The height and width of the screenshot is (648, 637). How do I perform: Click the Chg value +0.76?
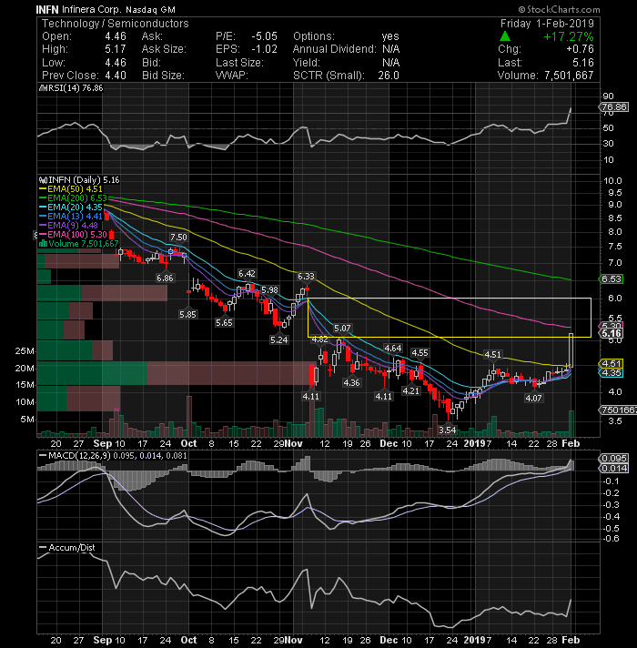click(580, 49)
